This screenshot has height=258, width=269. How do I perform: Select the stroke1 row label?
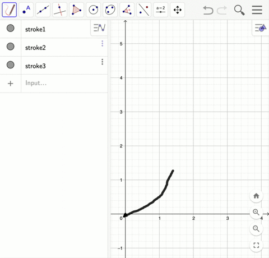[x=35, y=29]
